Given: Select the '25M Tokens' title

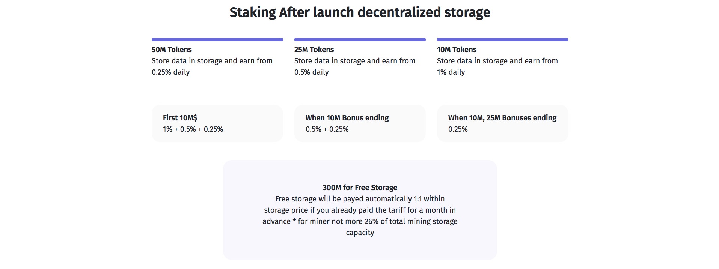Looking at the screenshot, I should point(314,50).
